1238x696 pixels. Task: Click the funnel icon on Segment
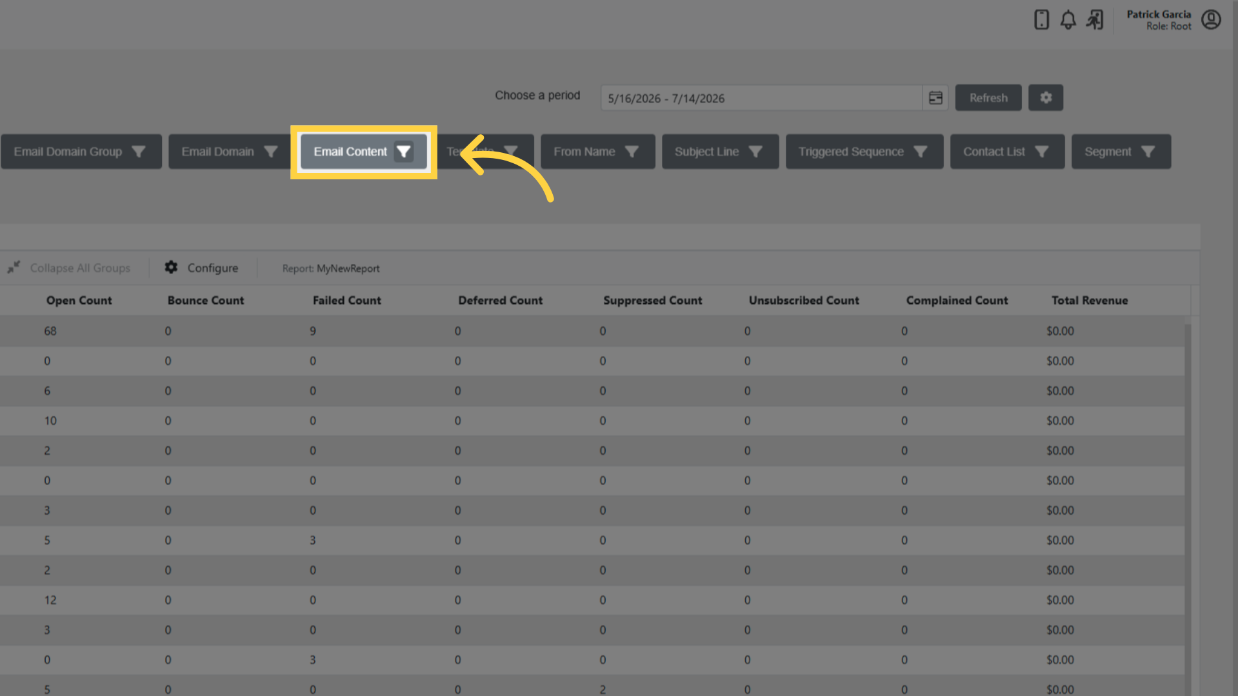[1148, 152]
